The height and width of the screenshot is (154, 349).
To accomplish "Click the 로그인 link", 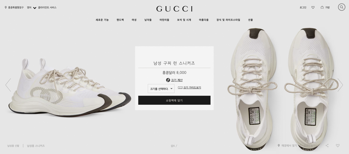I will coord(303,7).
